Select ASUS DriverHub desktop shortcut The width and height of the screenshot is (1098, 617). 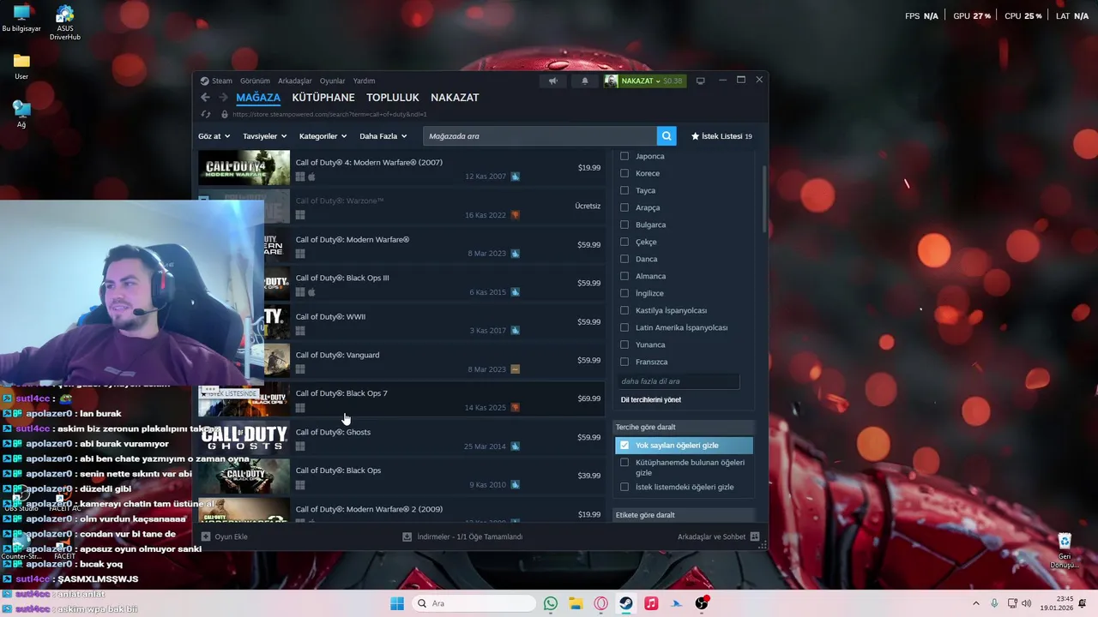(x=64, y=23)
